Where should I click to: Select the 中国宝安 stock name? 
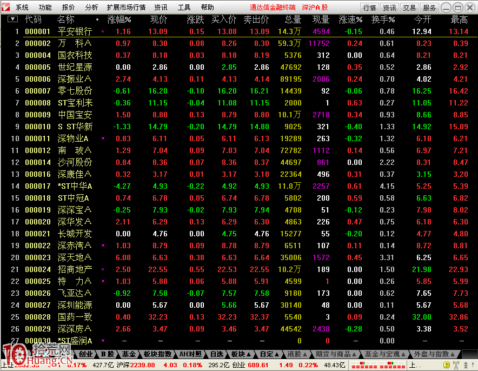click(75, 115)
